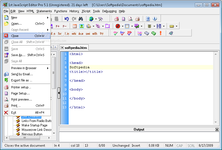This screenshot has height=150, width=222.
Task: Open dropdown arrow beside yellow tag icon
Action: [x=176, y=26]
